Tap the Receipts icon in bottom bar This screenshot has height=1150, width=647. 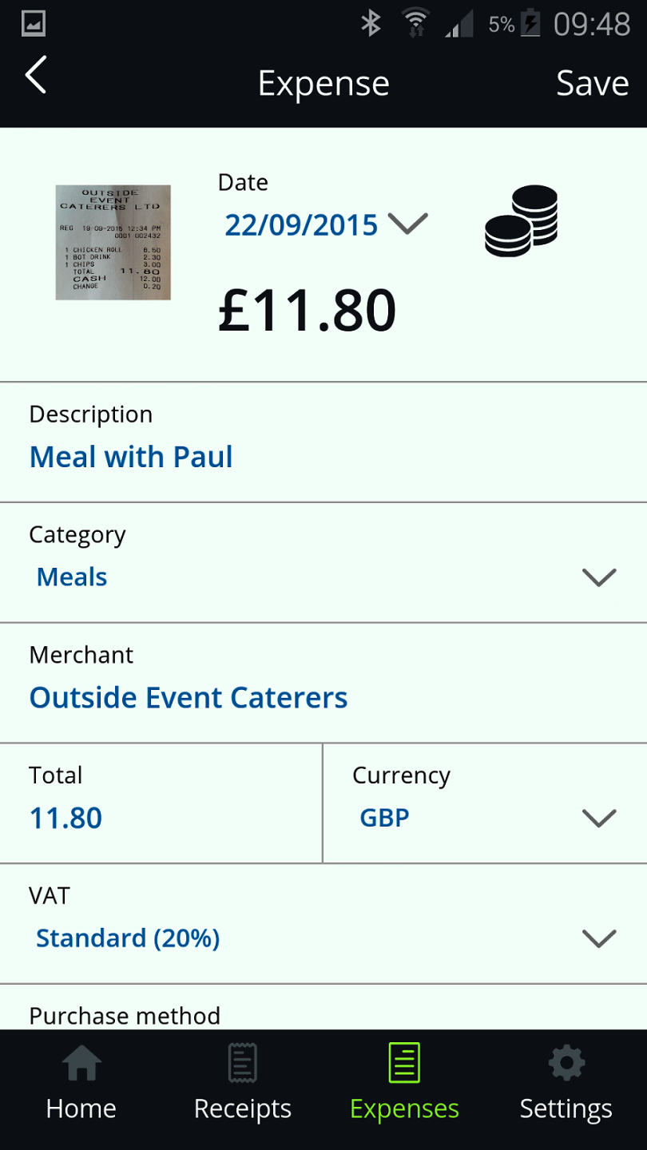point(243,1064)
